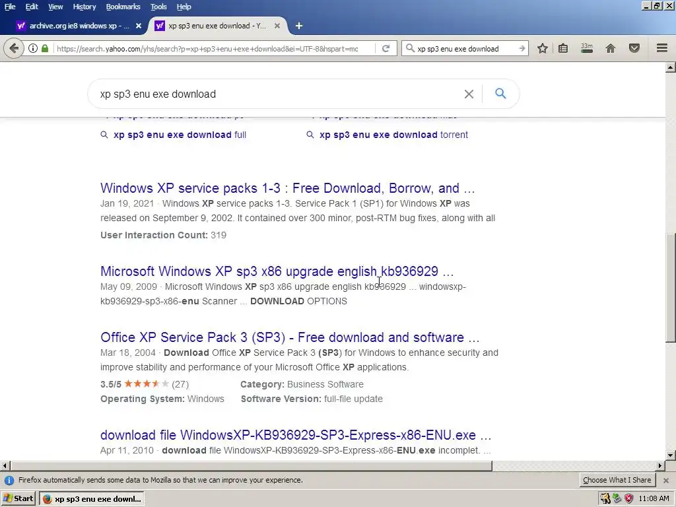Open the Bookmarks menu
The image size is (676, 507).
[x=123, y=7]
